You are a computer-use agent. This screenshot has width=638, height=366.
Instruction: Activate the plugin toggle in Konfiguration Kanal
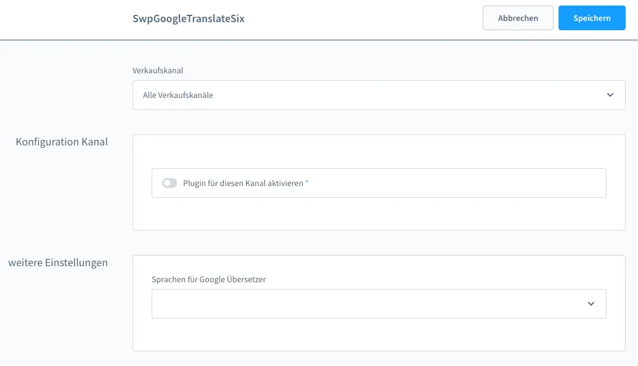pyautogui.click(x=170, y=182)
